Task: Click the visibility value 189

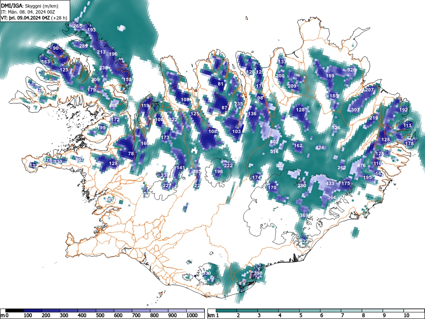Action: [x=330, y=76]
